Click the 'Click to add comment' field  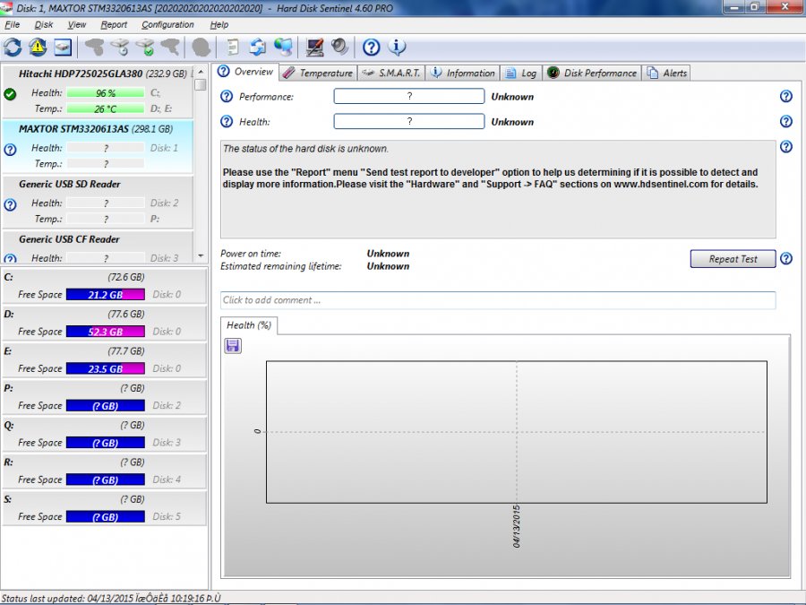(498, 300)
